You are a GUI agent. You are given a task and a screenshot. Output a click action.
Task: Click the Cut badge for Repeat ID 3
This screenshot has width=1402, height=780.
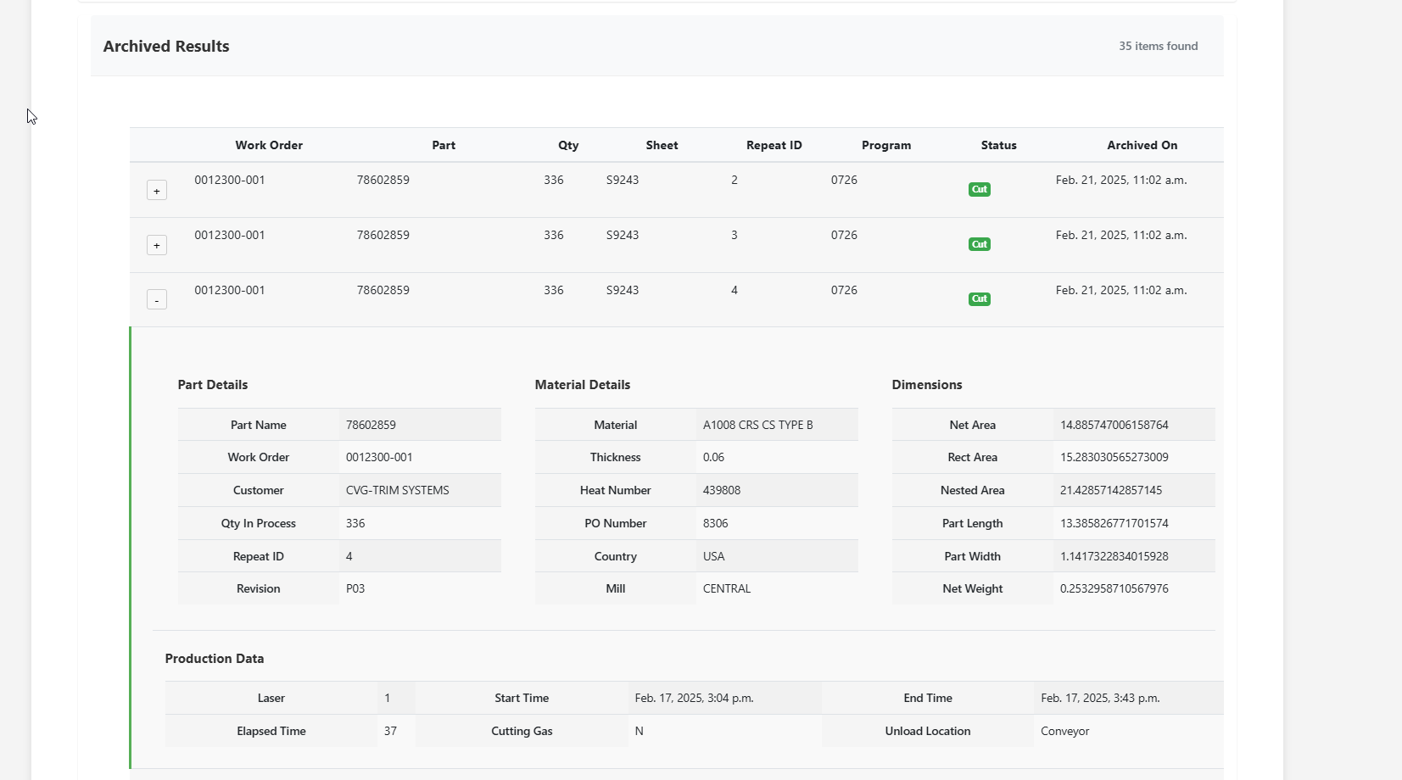[x=979, y=244]
